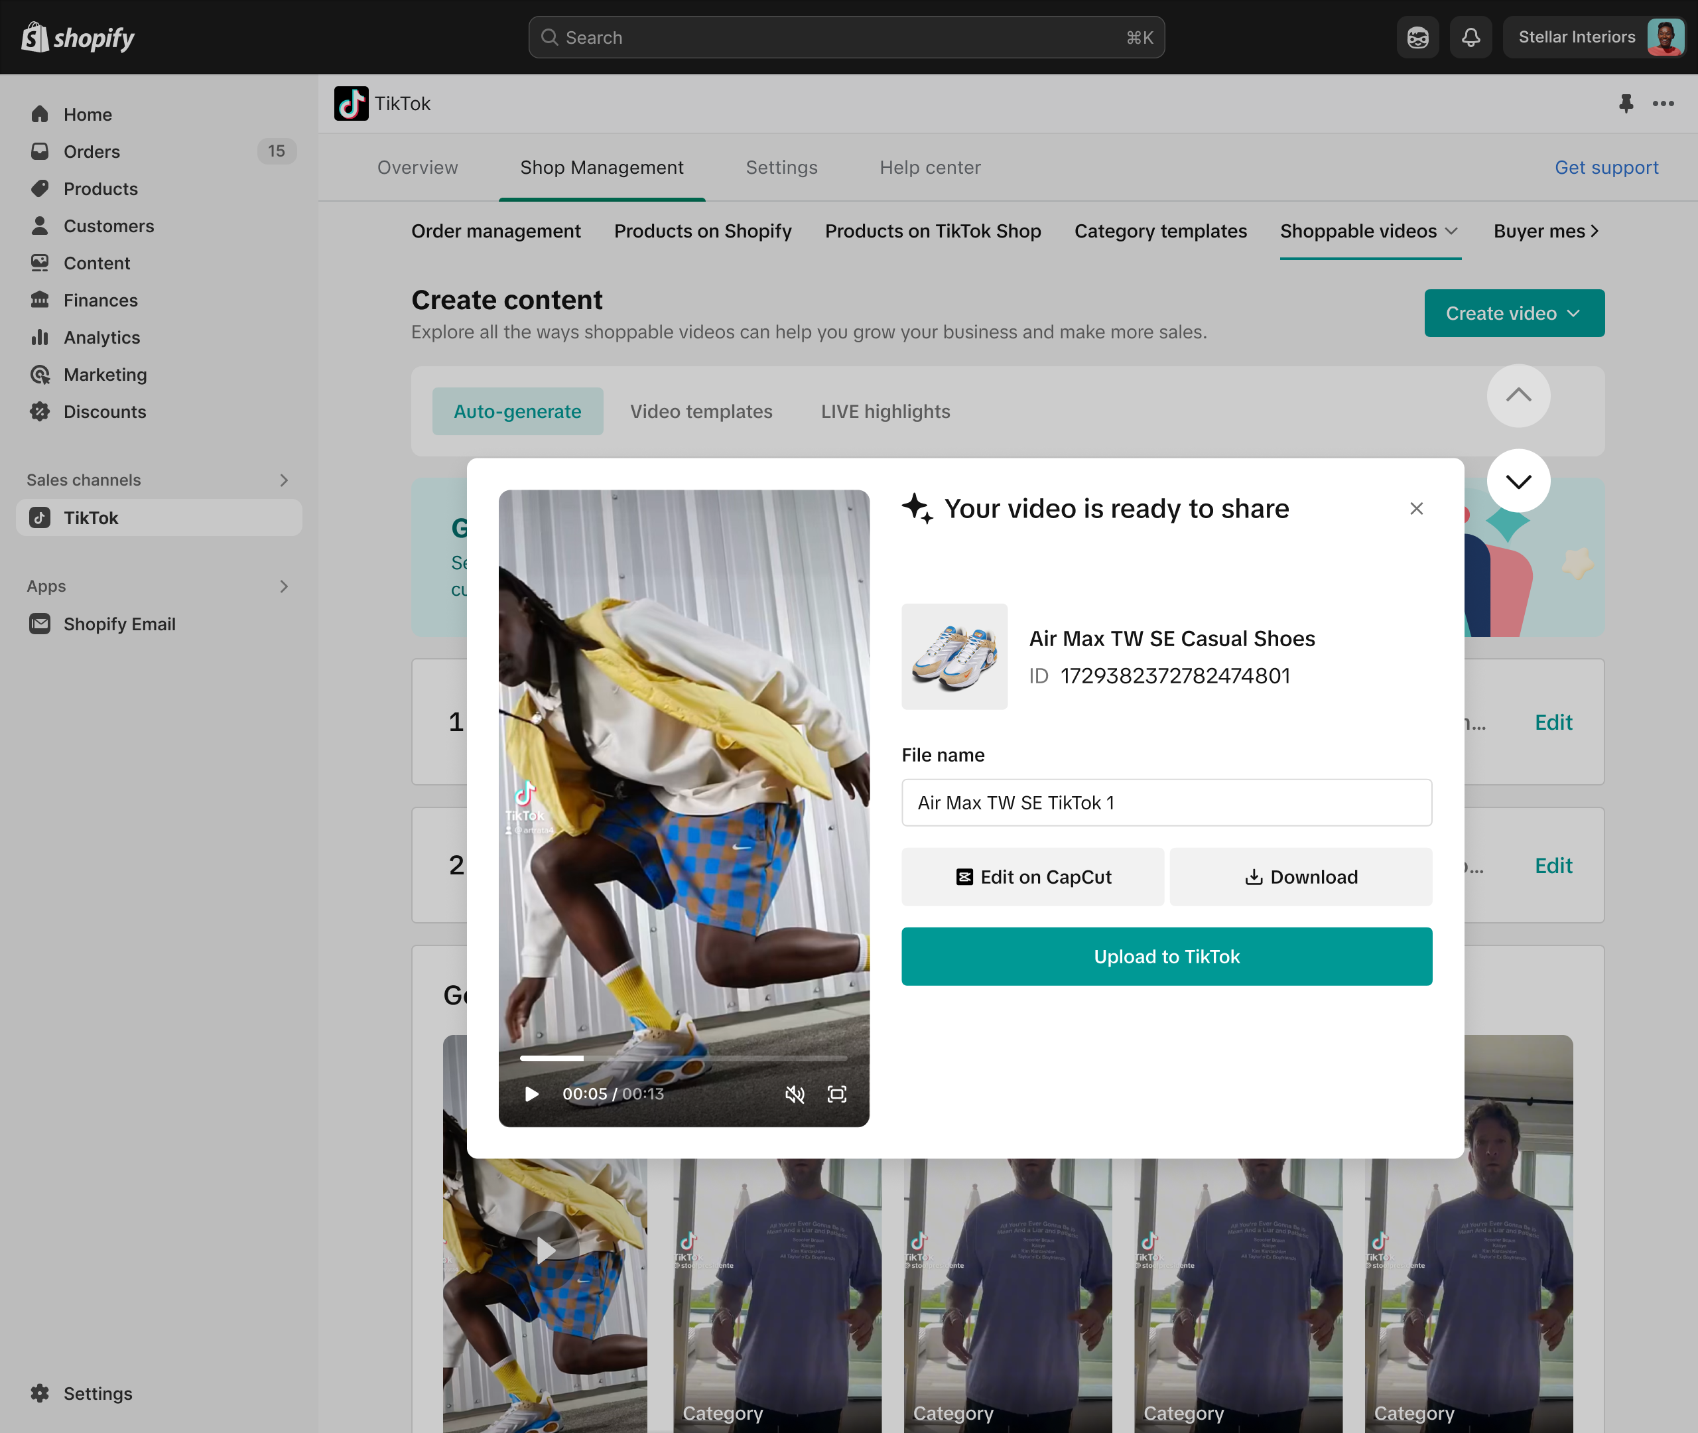The height and width of the screenshot is (1433, 1698).
Task: Open Discounts in the sidebar
Action: (105, 412)
